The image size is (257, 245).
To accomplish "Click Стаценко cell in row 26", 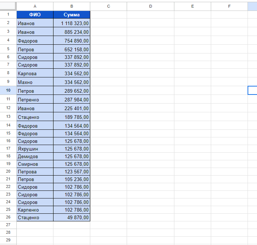I will pyautogui.click(x=35, y=217).
